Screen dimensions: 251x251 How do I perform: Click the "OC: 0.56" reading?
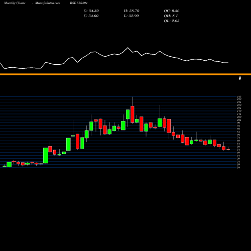click(x=172, y=11)
